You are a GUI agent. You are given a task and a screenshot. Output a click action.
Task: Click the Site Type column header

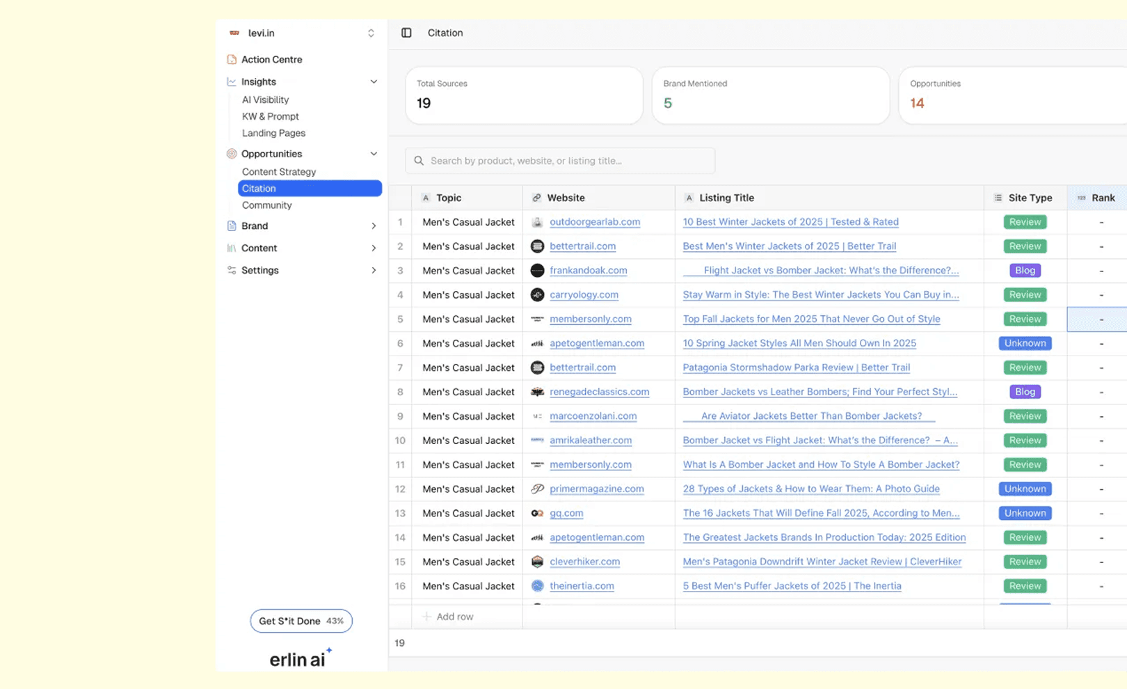pos(1025,198)
